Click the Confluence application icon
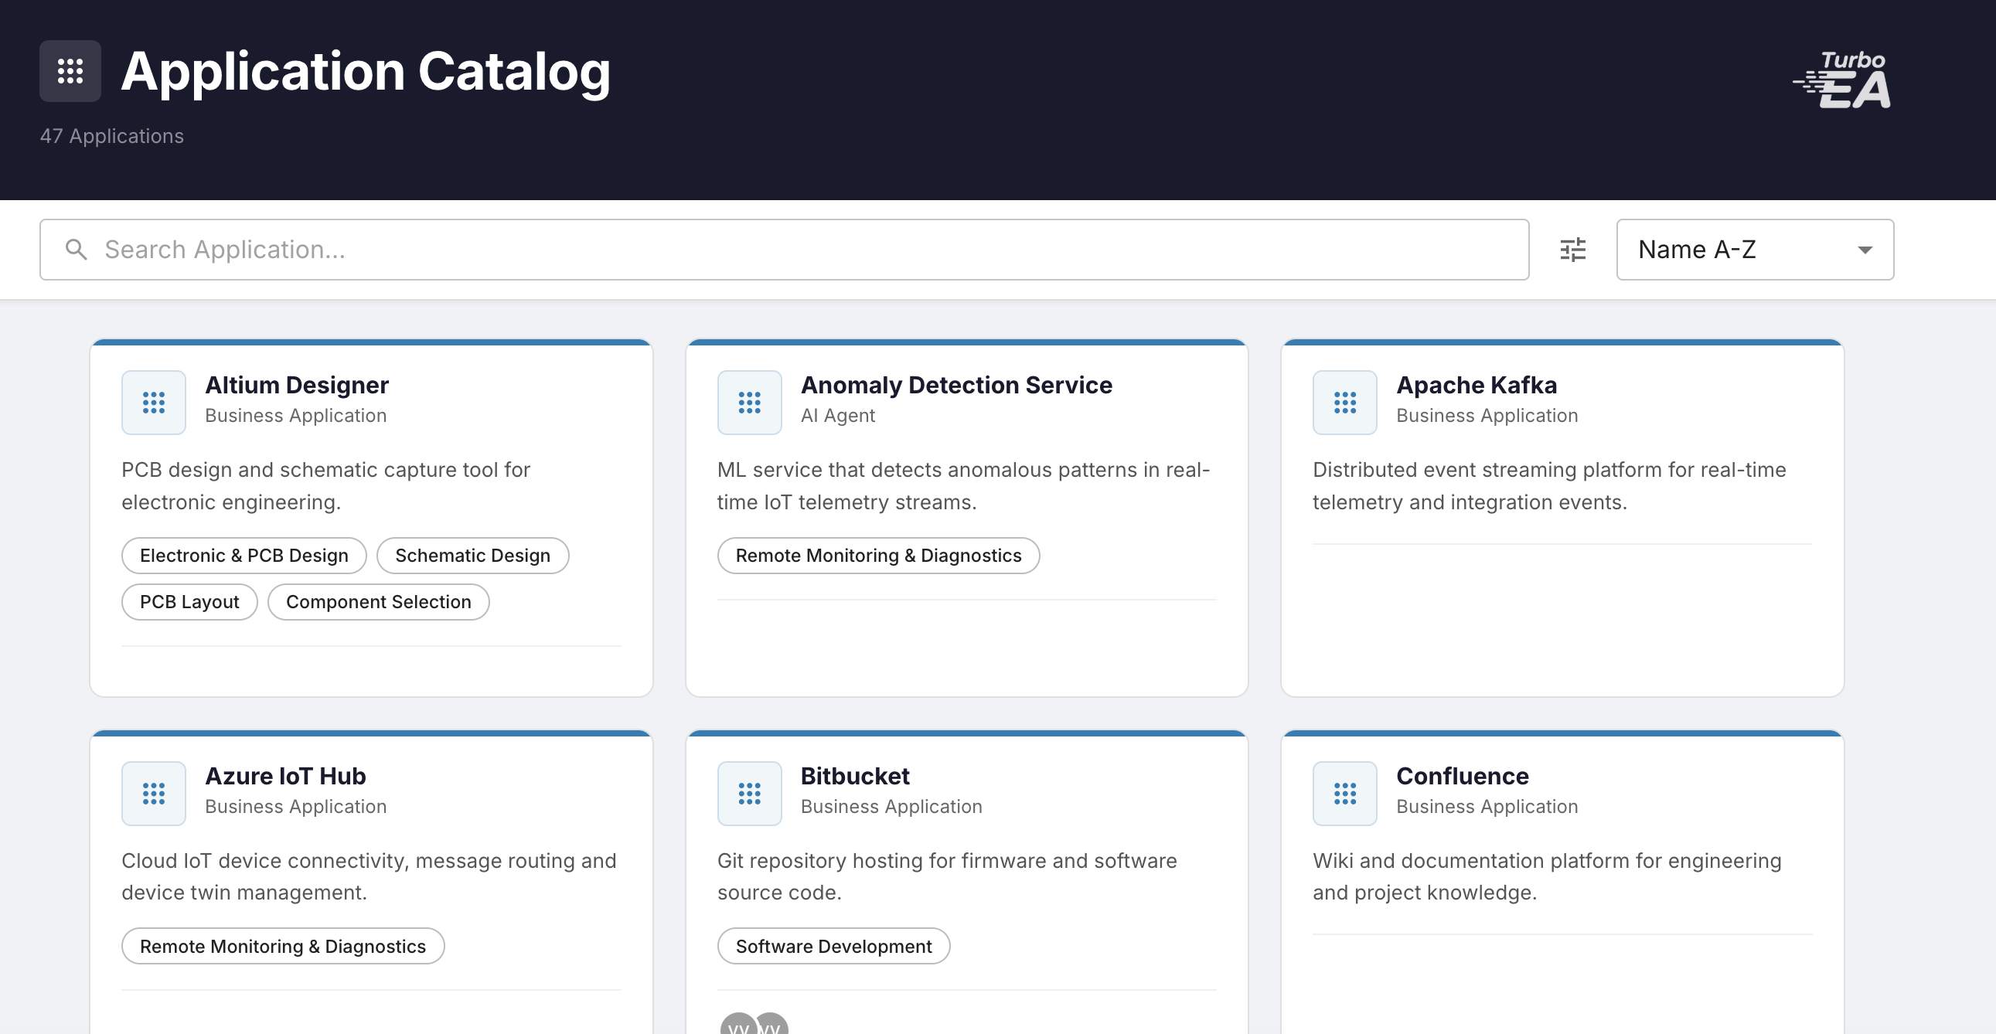Image resolution: width=1996 pixels, height=1034 pixels. coord(1344,793)
